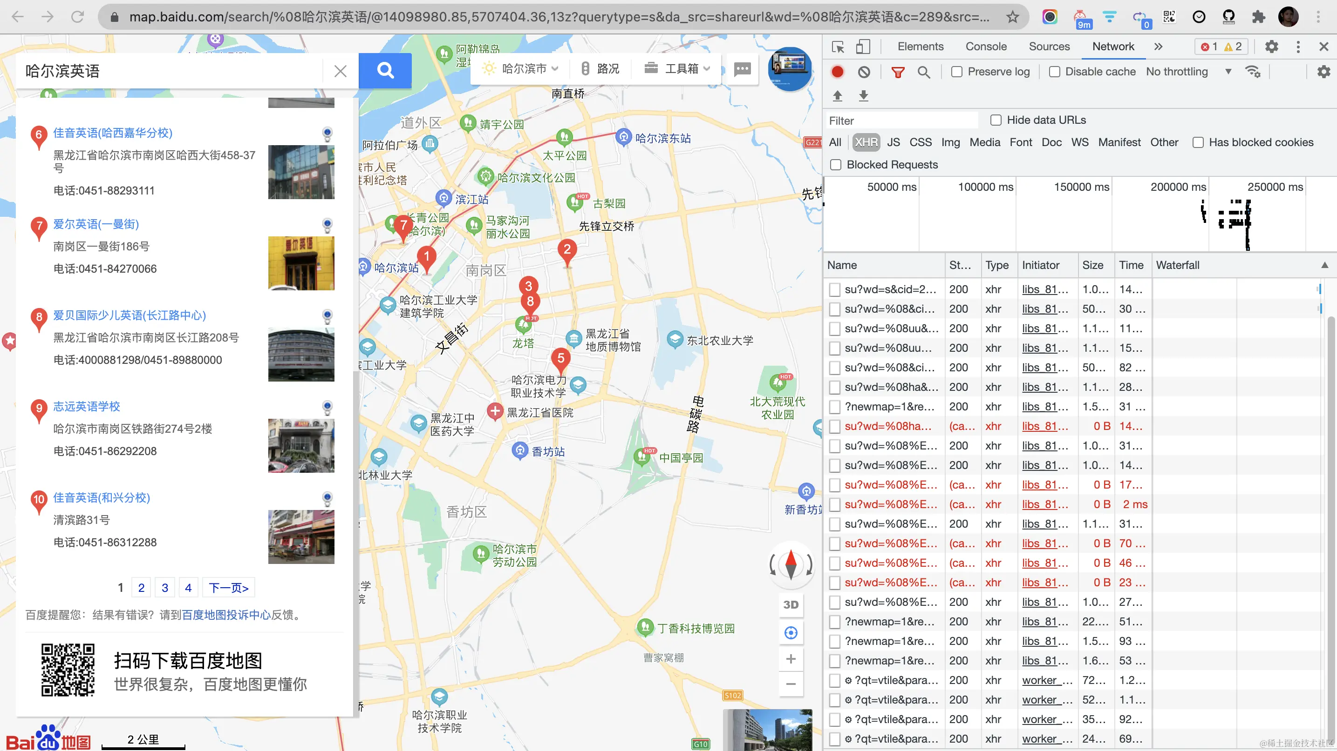The width and height of the screenshot is (1337, 751).
Task: Select the JS request type filter
Action: [x=893, y=142]
